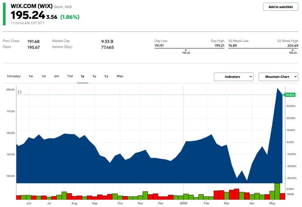Click the tallest green volume bar in May
Image resolution: width=302 pixels, height=207 pixels.
277,191
